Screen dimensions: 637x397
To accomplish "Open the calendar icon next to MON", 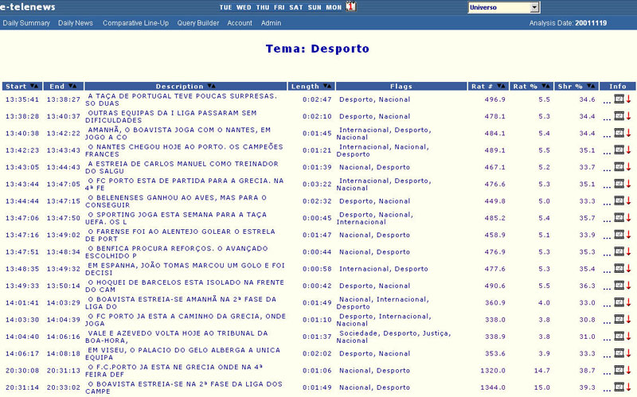I will [351, 6].
